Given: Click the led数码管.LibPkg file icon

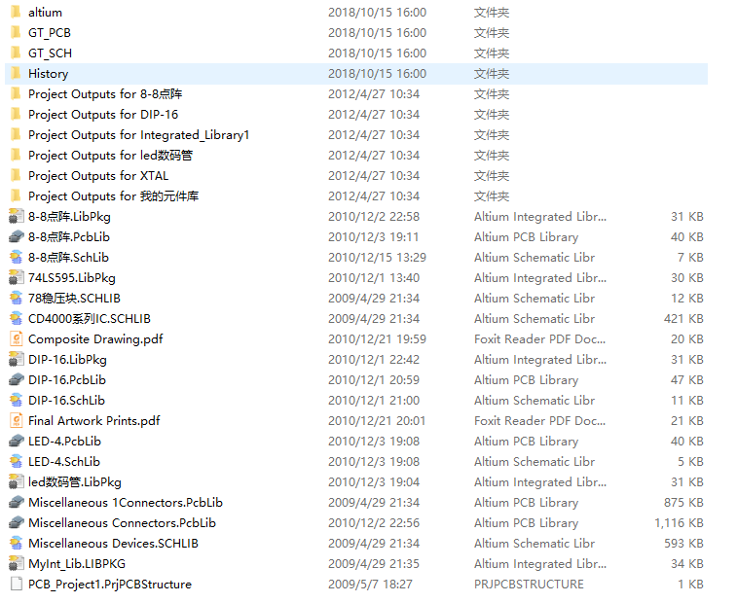Looking at the screenshot, I should (16, 482).
